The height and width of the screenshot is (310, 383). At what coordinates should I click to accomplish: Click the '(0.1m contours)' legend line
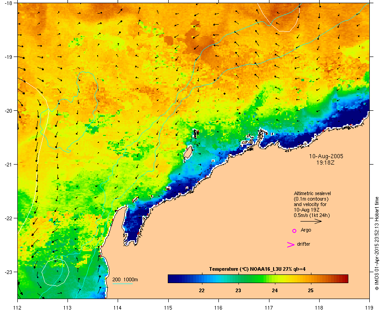(x=311, y=199)
